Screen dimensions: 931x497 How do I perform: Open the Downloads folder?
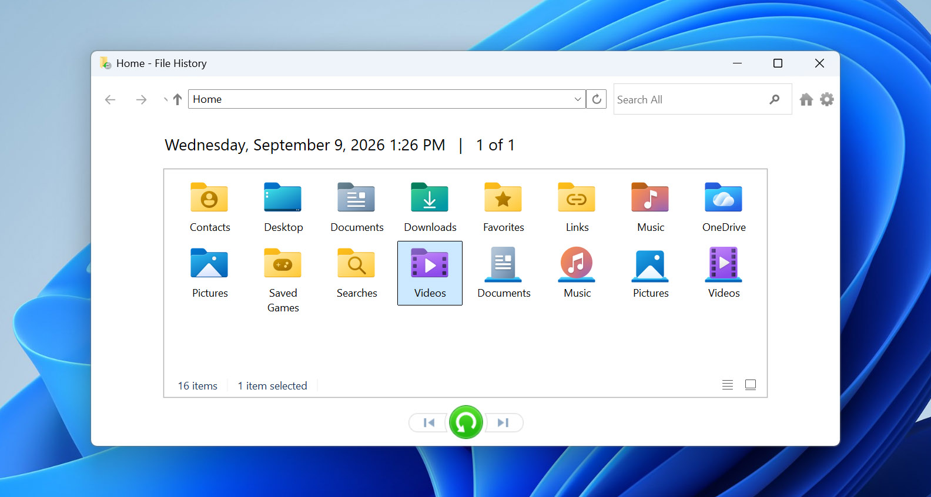tap(430, 207)
